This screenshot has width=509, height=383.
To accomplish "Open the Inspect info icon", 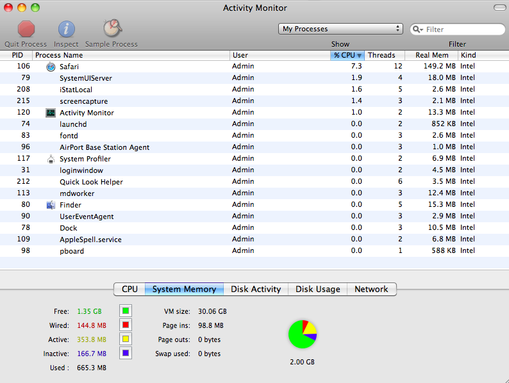I will pos(66,29).
